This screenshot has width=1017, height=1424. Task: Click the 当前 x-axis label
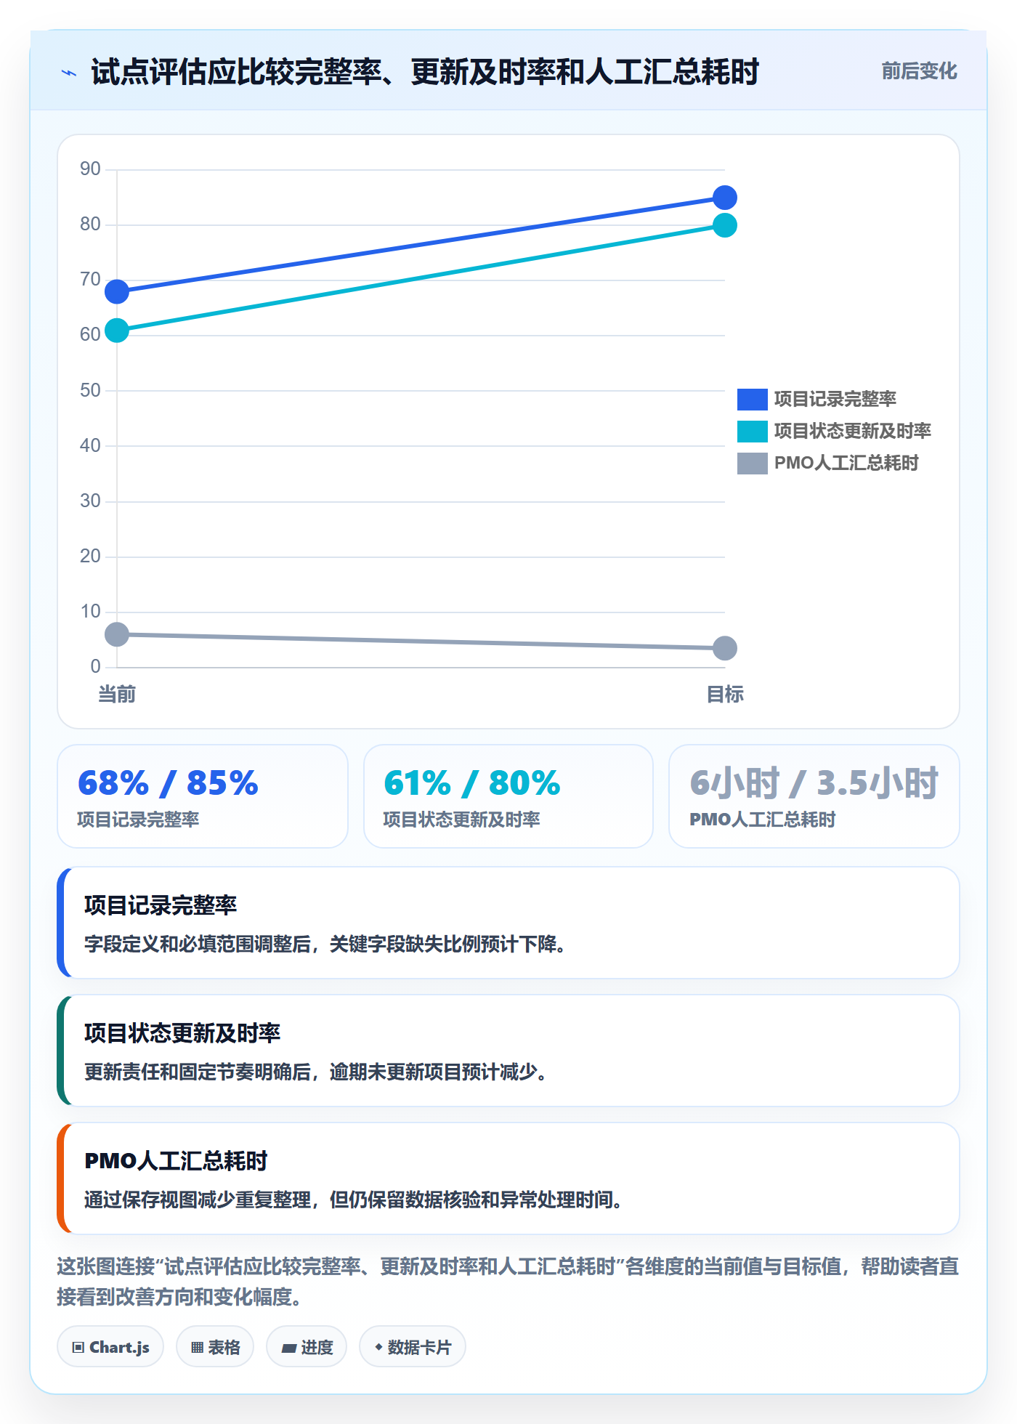(117, 695)
